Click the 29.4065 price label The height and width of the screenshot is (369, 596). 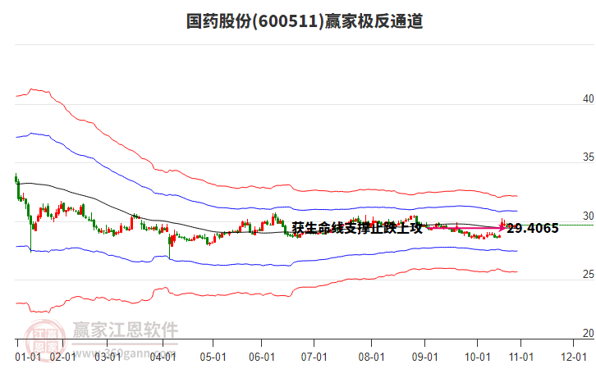(533, 228)
